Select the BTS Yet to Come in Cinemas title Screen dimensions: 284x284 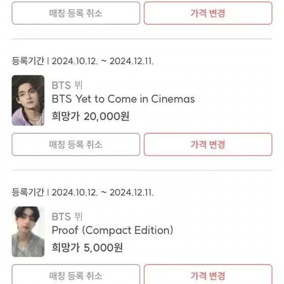(x=123, y=99)
